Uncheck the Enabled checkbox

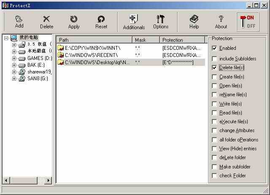(215, 48)
